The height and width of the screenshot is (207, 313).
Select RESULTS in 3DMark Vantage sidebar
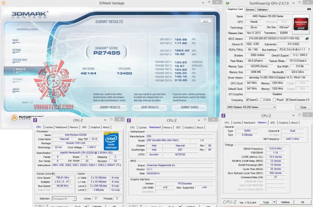[20, 70]
